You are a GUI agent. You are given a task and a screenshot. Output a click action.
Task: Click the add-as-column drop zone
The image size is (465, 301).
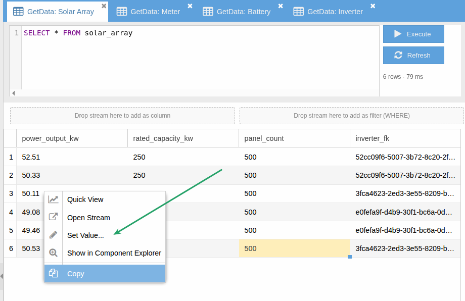coord(122,116)
